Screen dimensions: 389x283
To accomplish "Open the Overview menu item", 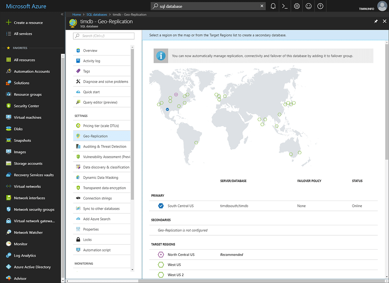I will [90, 51].
